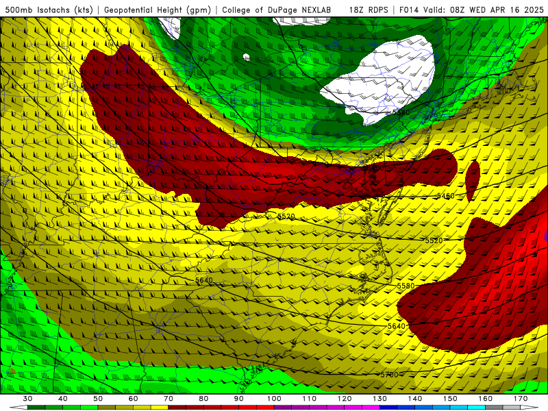Click the 5400 height contour label
This screenshot has width=548, height=411.
click(x=373, y=168)
